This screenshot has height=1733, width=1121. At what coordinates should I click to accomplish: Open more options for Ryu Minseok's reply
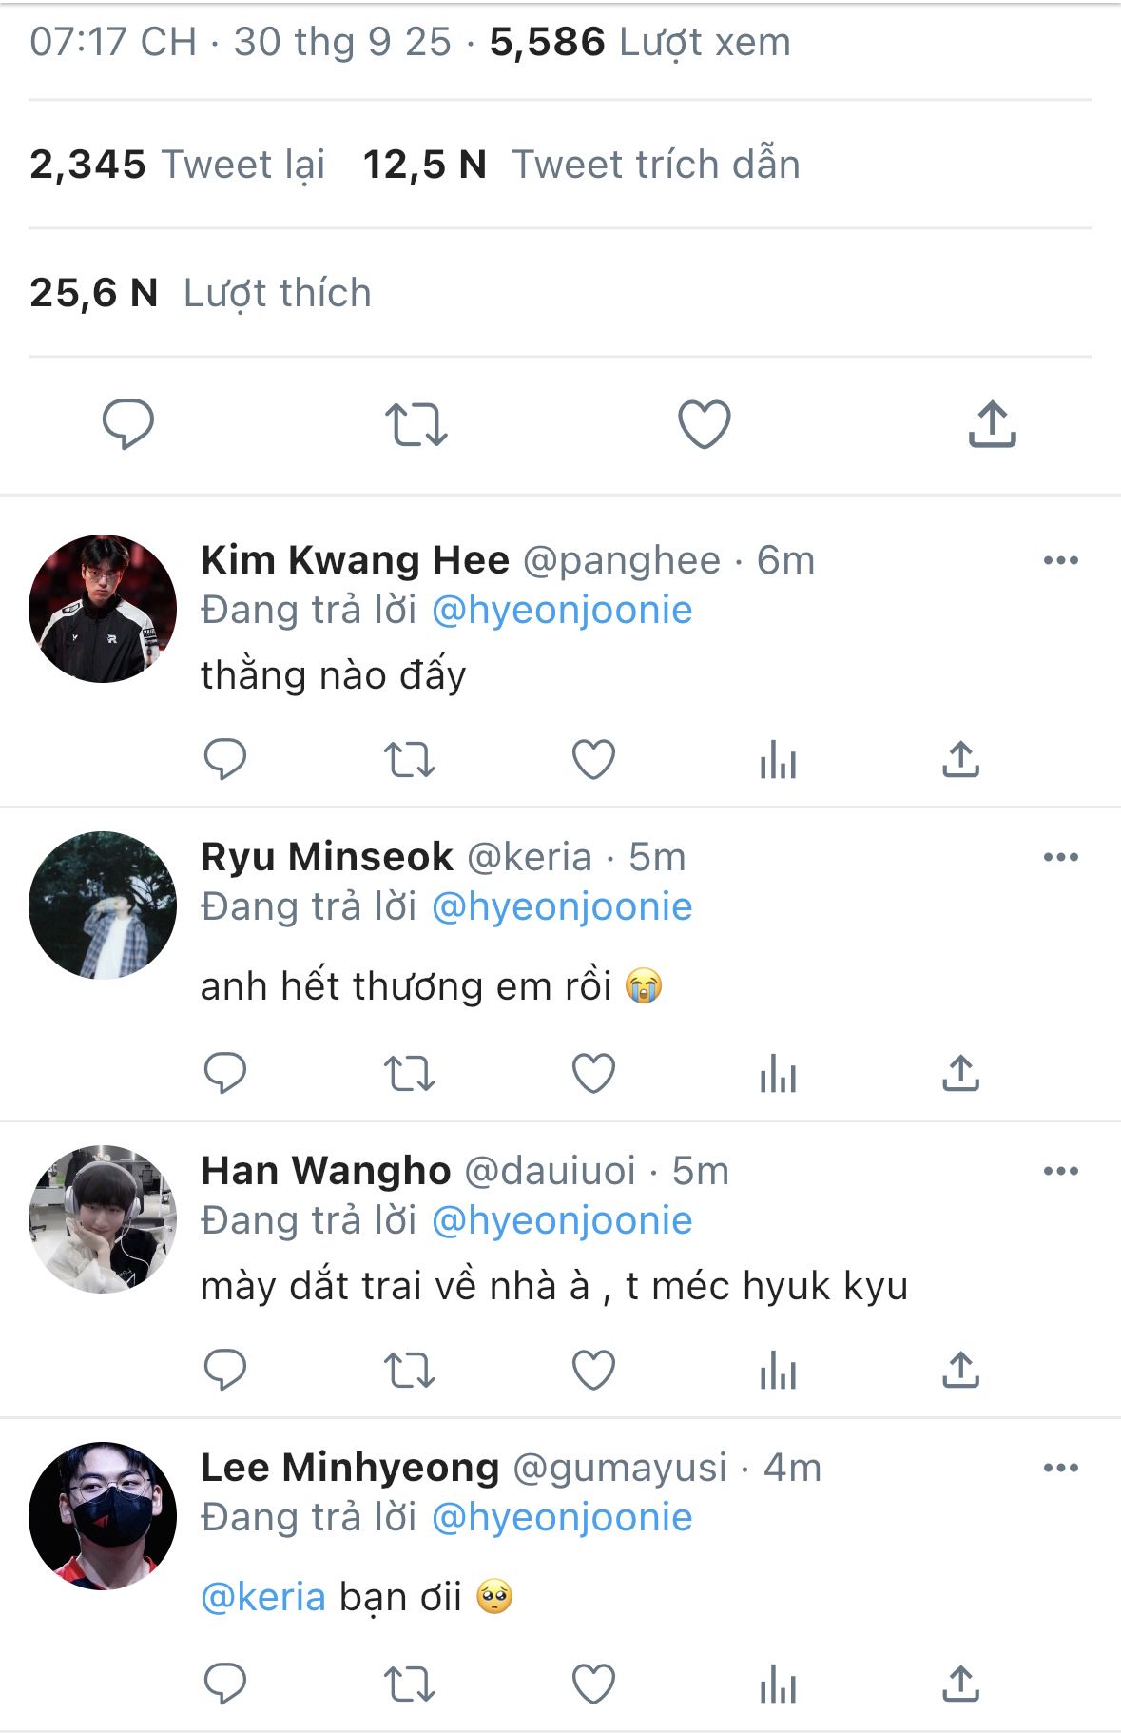click(x=1060, y=857)
